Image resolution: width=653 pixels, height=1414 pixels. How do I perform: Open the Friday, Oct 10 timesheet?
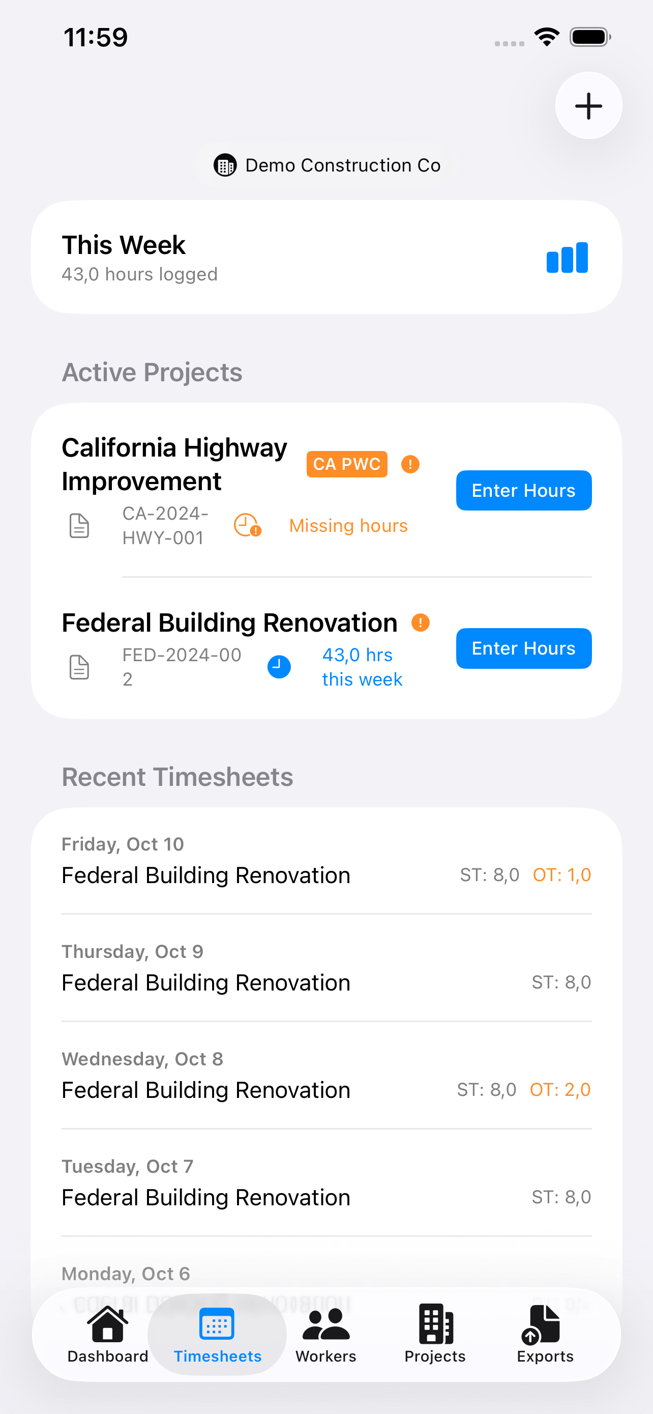pos(326,861)
